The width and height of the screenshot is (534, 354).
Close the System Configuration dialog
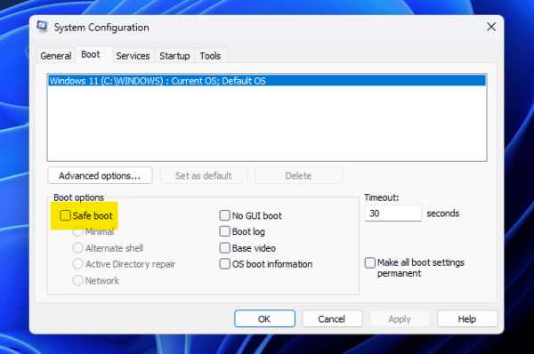(491, 27)
